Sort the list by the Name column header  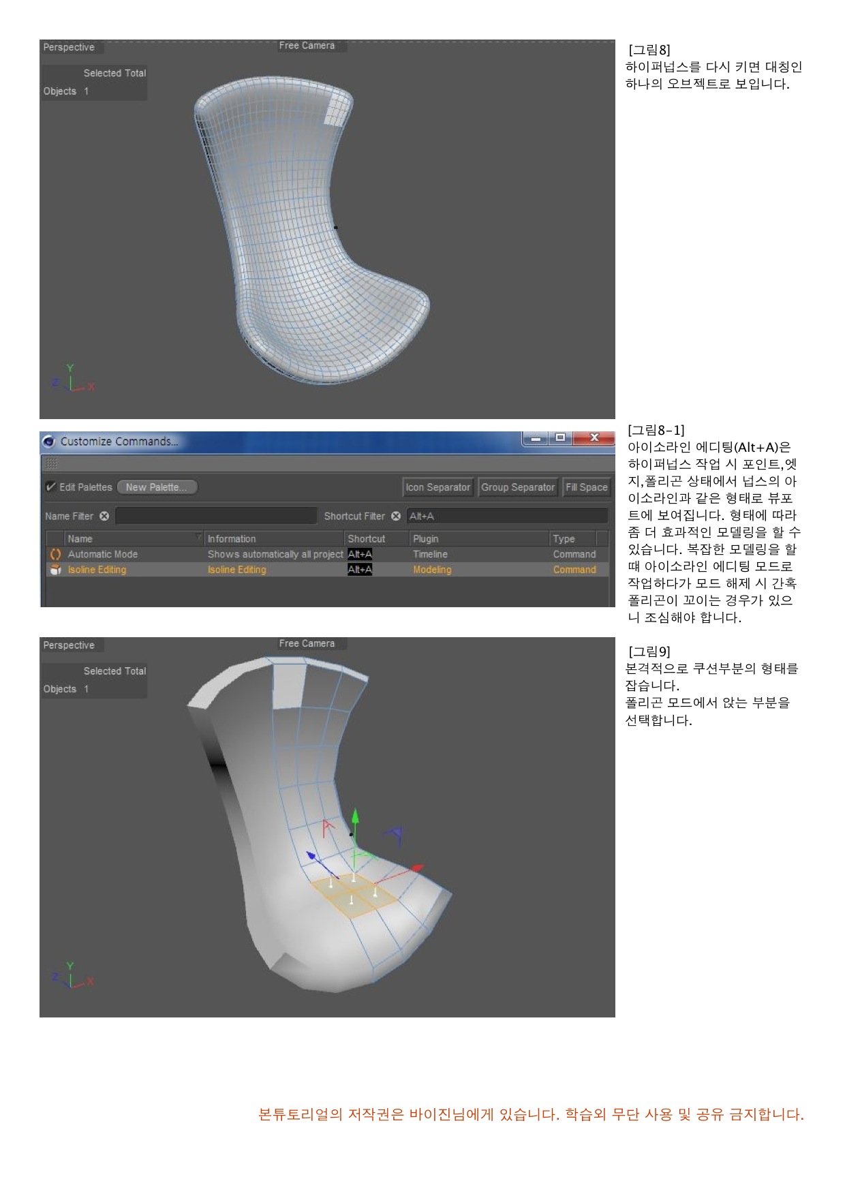(134, 538)
